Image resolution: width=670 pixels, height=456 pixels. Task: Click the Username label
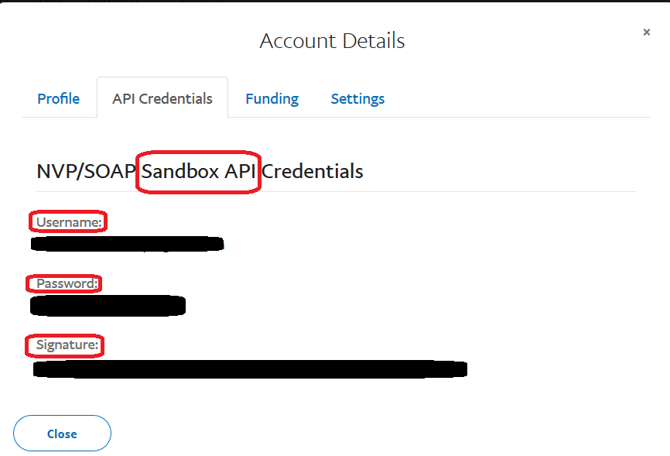click(x=69, y=222)
